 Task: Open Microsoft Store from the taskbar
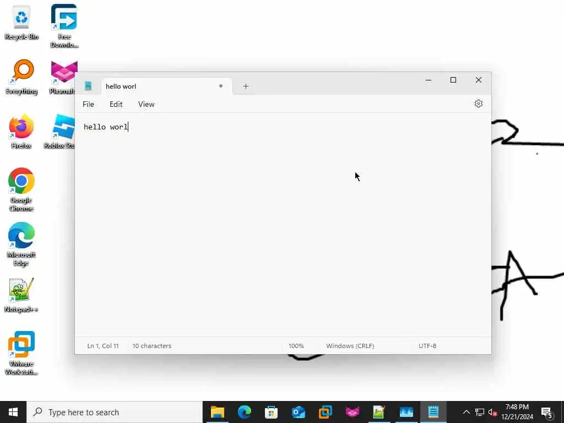pos(271,412)
